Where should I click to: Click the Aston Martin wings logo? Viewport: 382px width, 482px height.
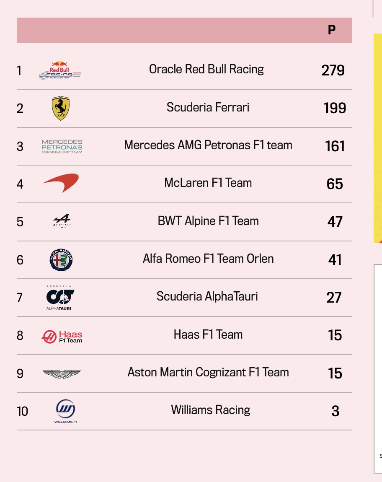(62, 373)
